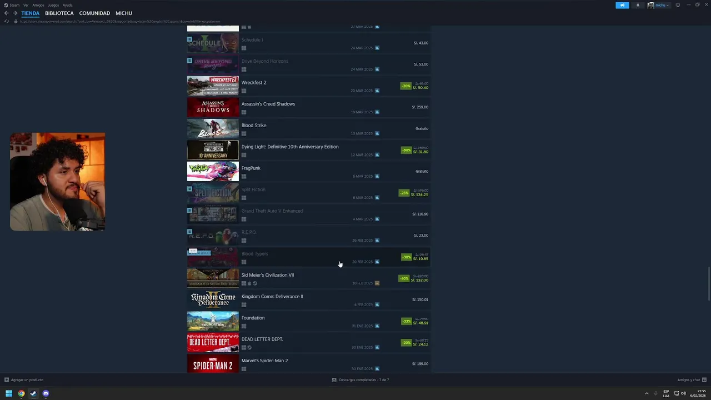Click the R.E.P.O. game thumbnail
The image size is (711, 400).
click(x=213, y=236)
